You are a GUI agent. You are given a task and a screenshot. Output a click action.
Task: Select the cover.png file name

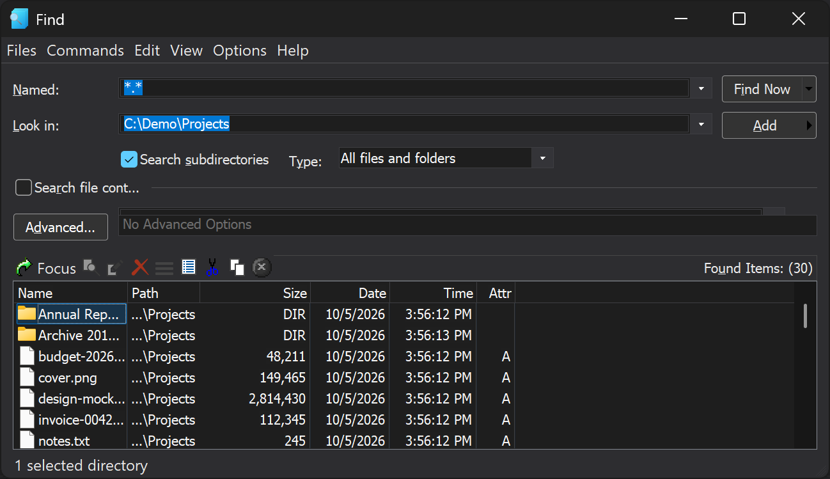pyautogui.click(x=68, y=377)
